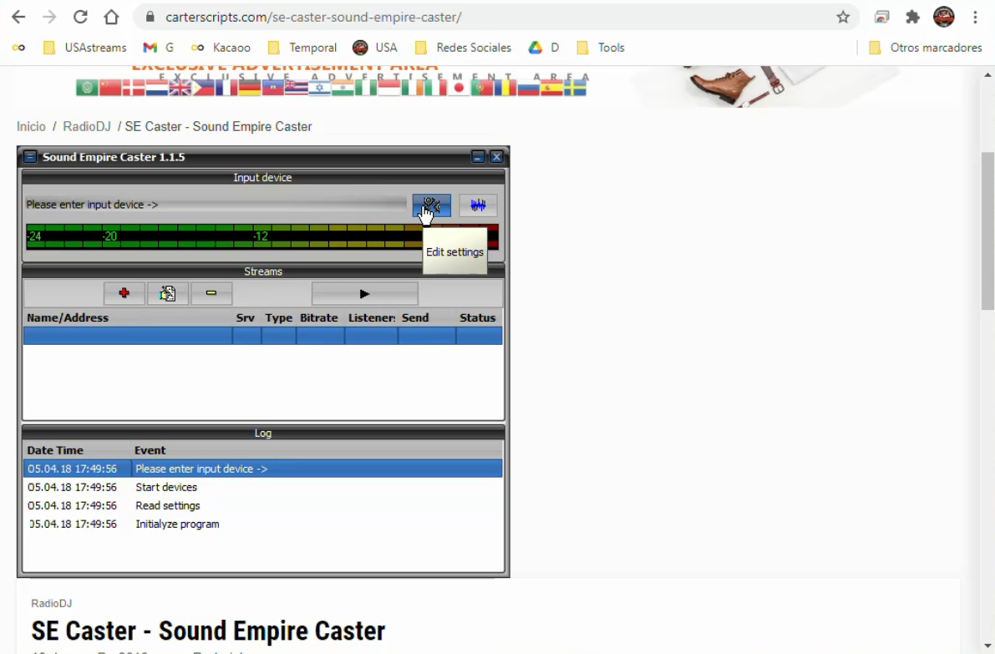995x654 pixels.
Task: Add a stream with red plus
Action: coord(124,293)
